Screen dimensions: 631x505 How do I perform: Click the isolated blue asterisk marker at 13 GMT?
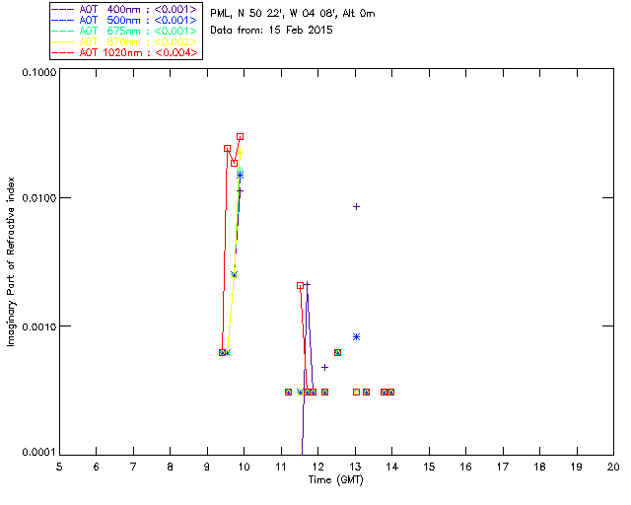[356, 337]
